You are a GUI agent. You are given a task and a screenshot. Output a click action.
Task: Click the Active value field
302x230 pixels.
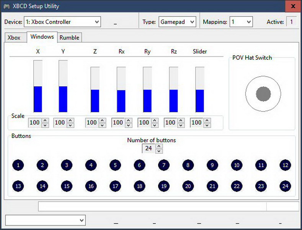pyautogui.click(x=291, y=22)
